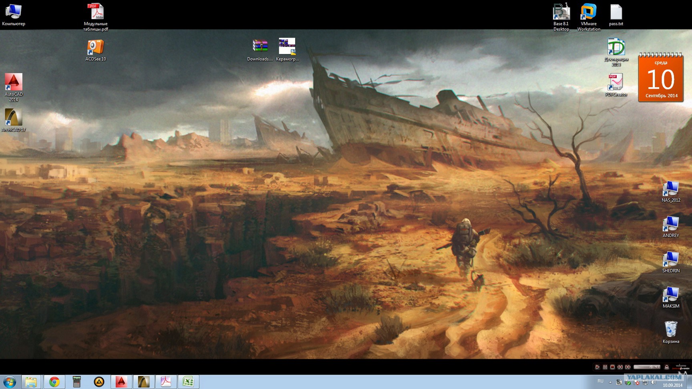Pause playback on the media player toolbar
The height and width of the screenshot is (389, 692).
605,367
